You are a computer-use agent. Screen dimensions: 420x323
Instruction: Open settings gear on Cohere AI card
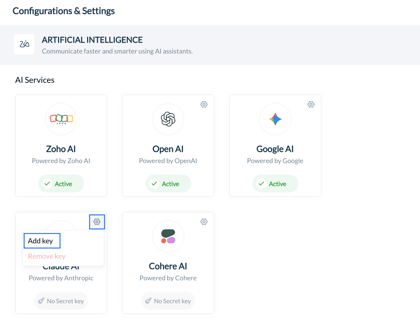click(x=204, y=222)
